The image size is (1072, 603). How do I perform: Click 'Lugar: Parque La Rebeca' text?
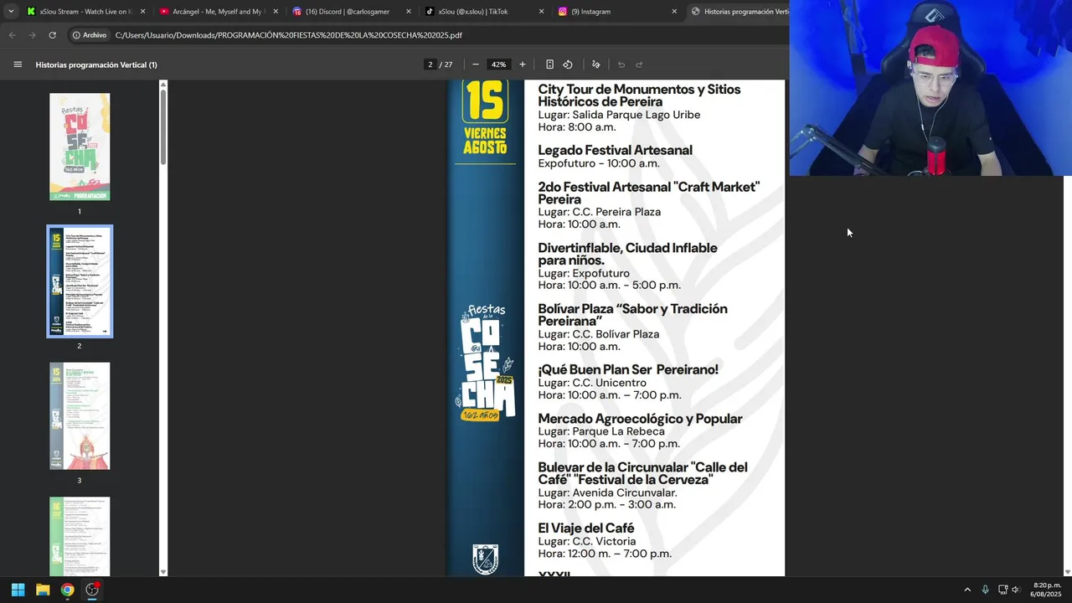601,431
